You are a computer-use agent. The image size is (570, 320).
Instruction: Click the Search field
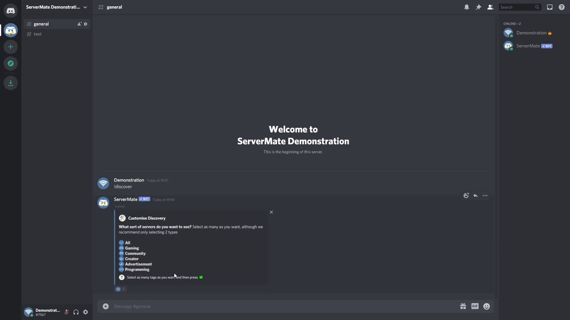[520, 7]
